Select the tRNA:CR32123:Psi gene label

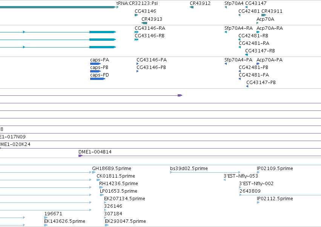pyautogui.click(x=137, y=3)
